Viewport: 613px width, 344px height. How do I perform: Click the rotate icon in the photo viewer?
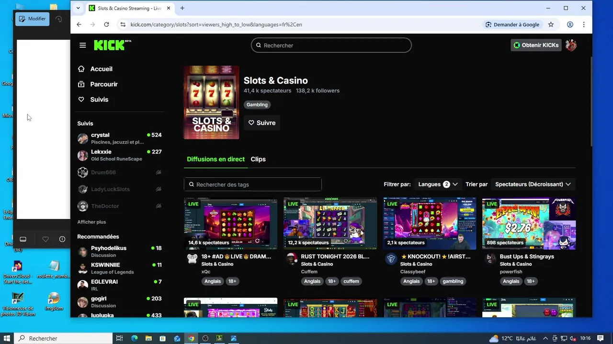coord(58,19)
